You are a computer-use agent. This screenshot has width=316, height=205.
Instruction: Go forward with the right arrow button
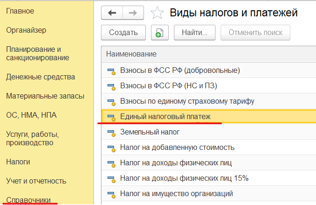[133, 13]
